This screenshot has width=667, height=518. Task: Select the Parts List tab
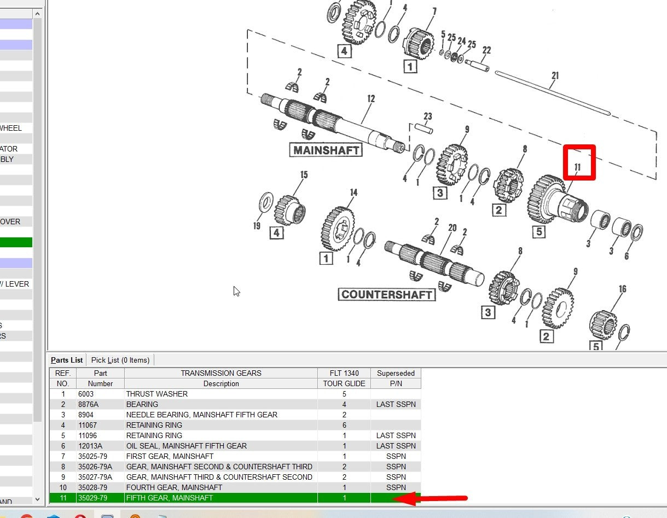[67, 360]
